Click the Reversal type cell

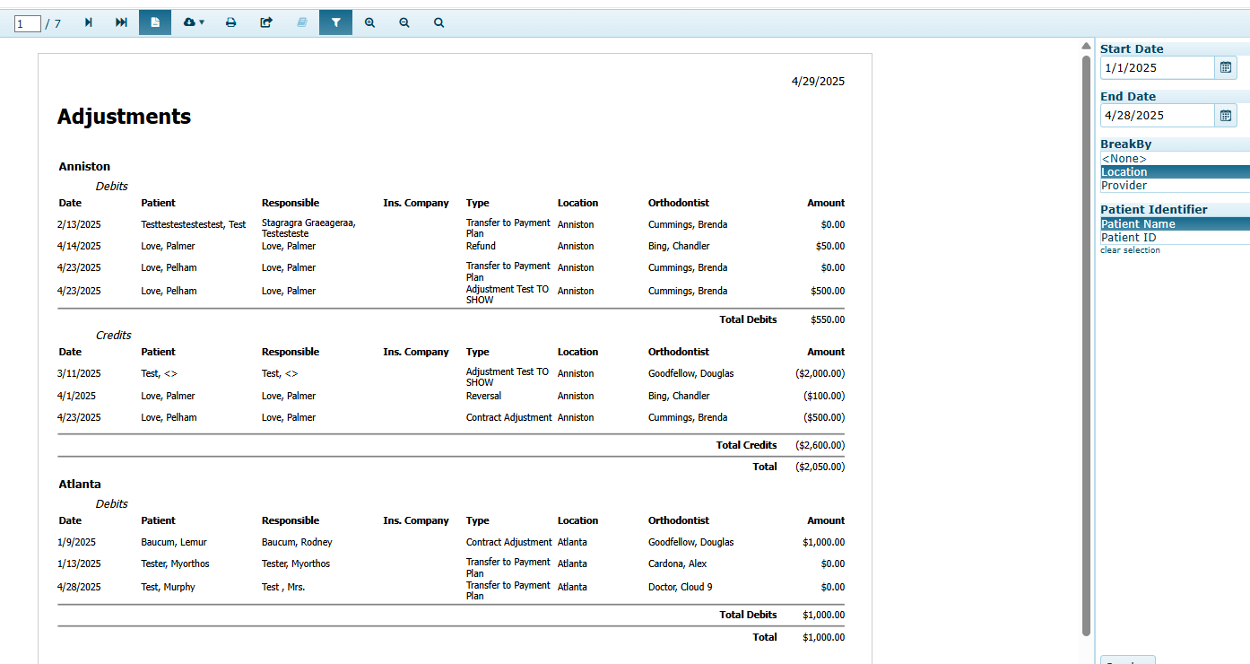click(x=483, y=396)
